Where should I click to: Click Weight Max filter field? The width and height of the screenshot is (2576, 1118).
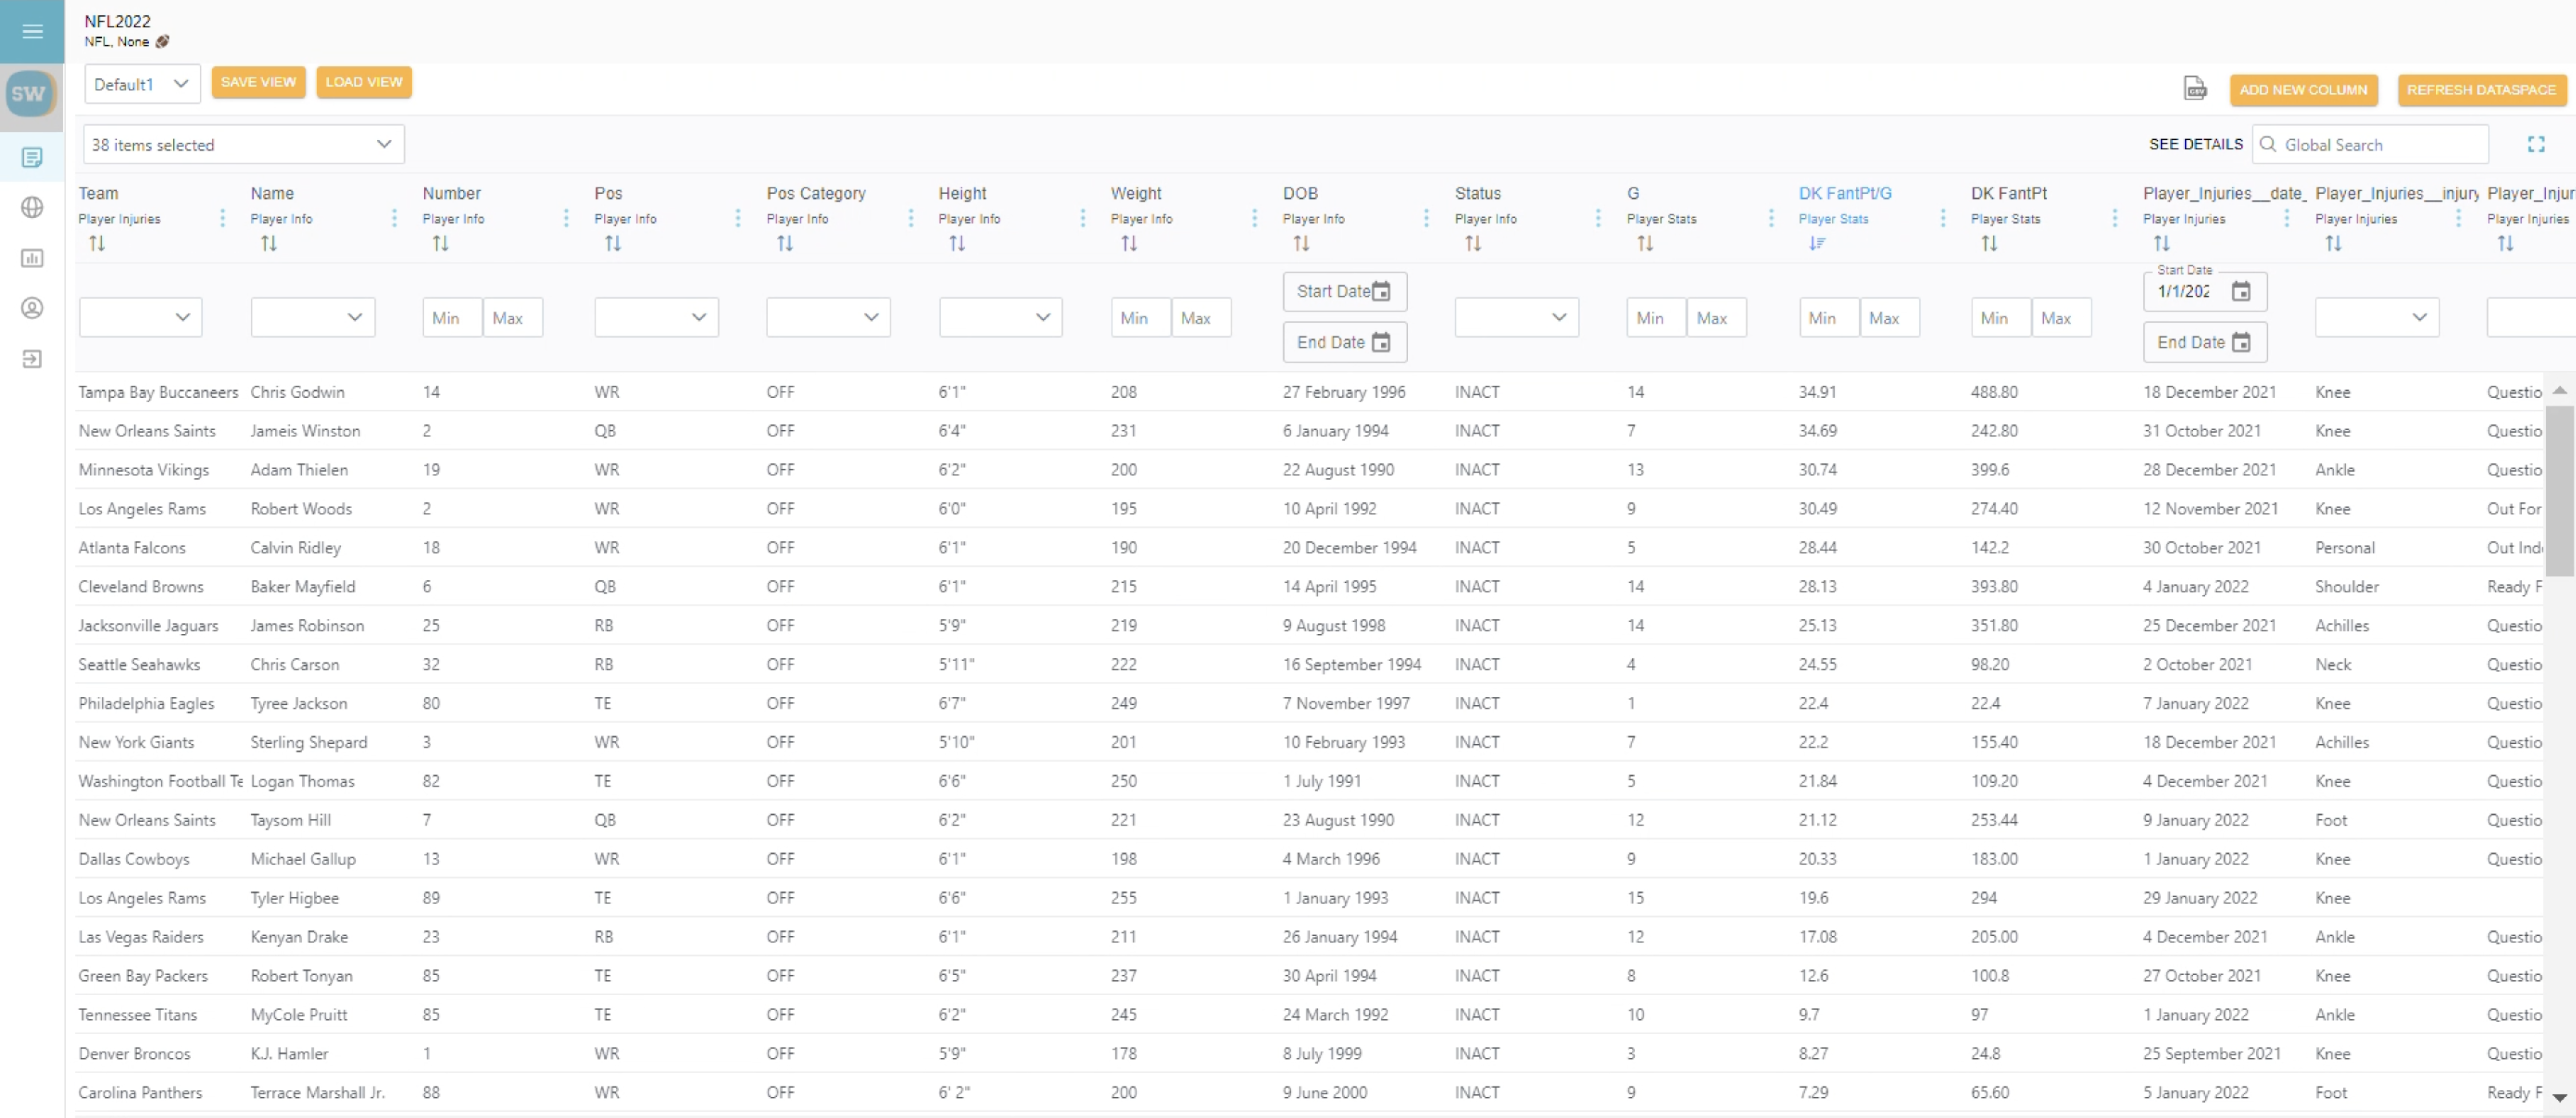pos(1201,318)
